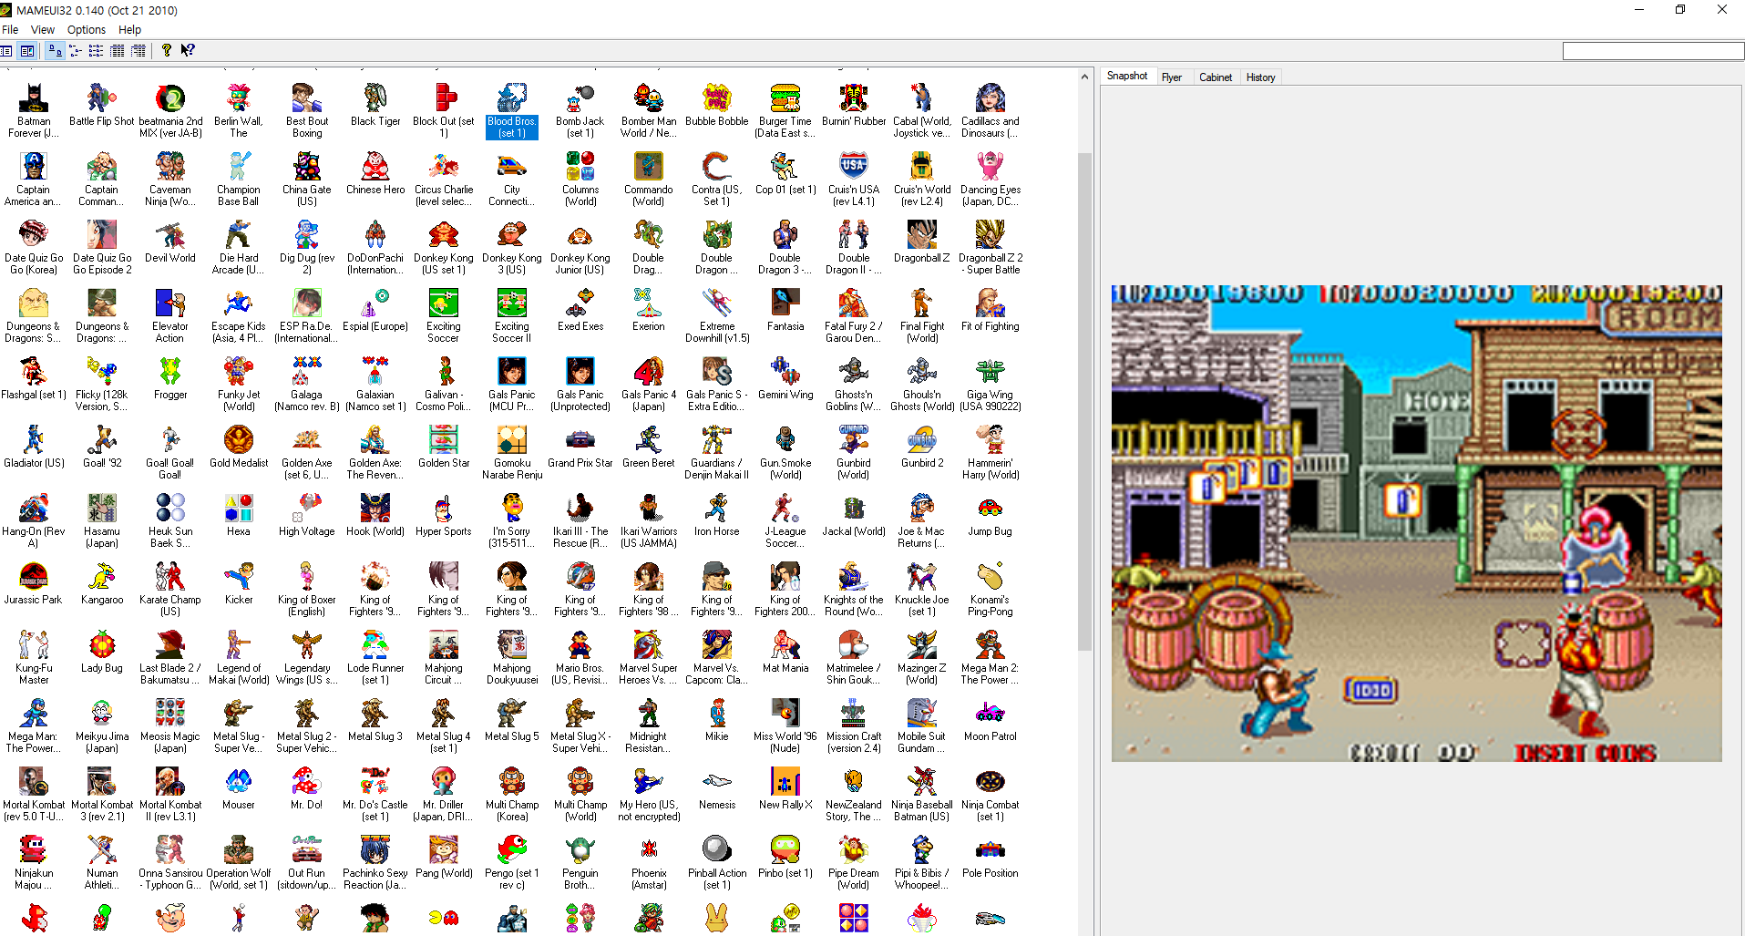Click the search input field
Image resolution: width=1745 pixels, height=936 pixels.
tap(1653, 51)
